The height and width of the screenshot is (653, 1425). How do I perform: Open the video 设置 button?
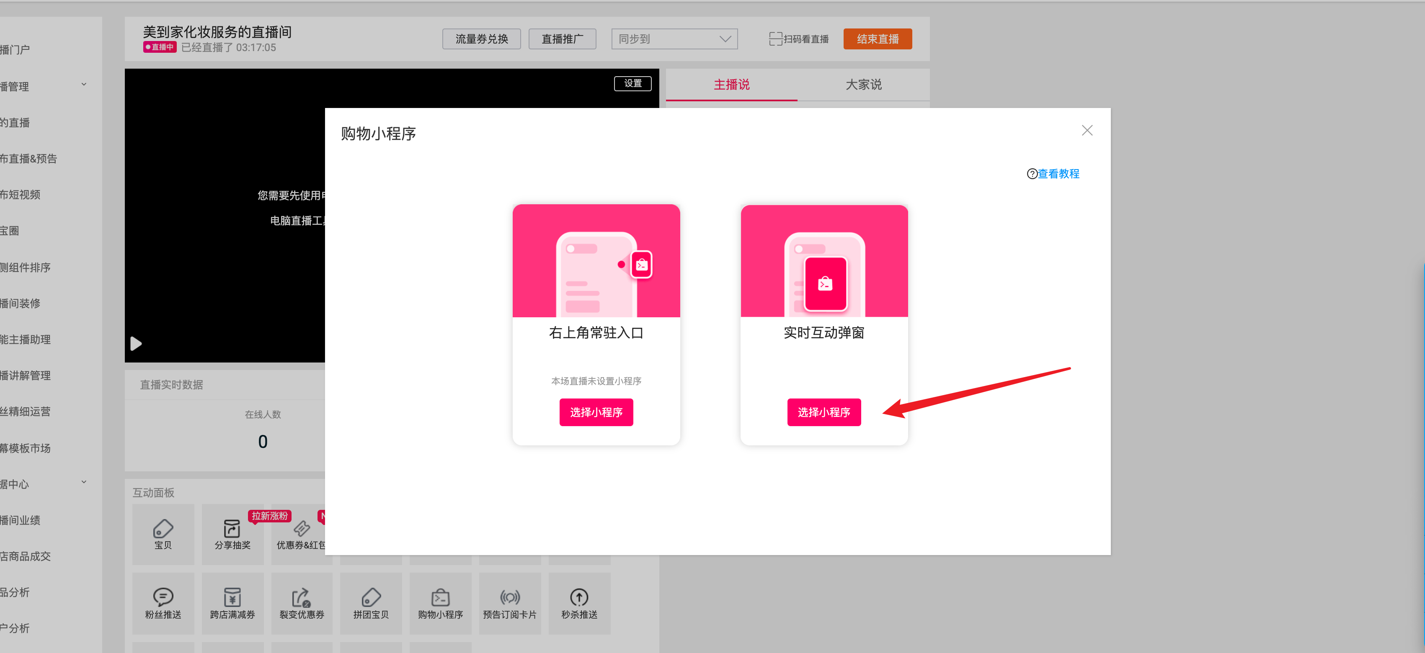pos(633,83)
